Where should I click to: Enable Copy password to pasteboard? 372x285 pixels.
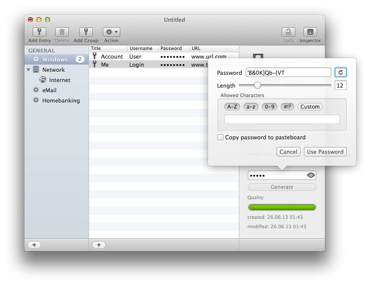[x=220, y=138]
